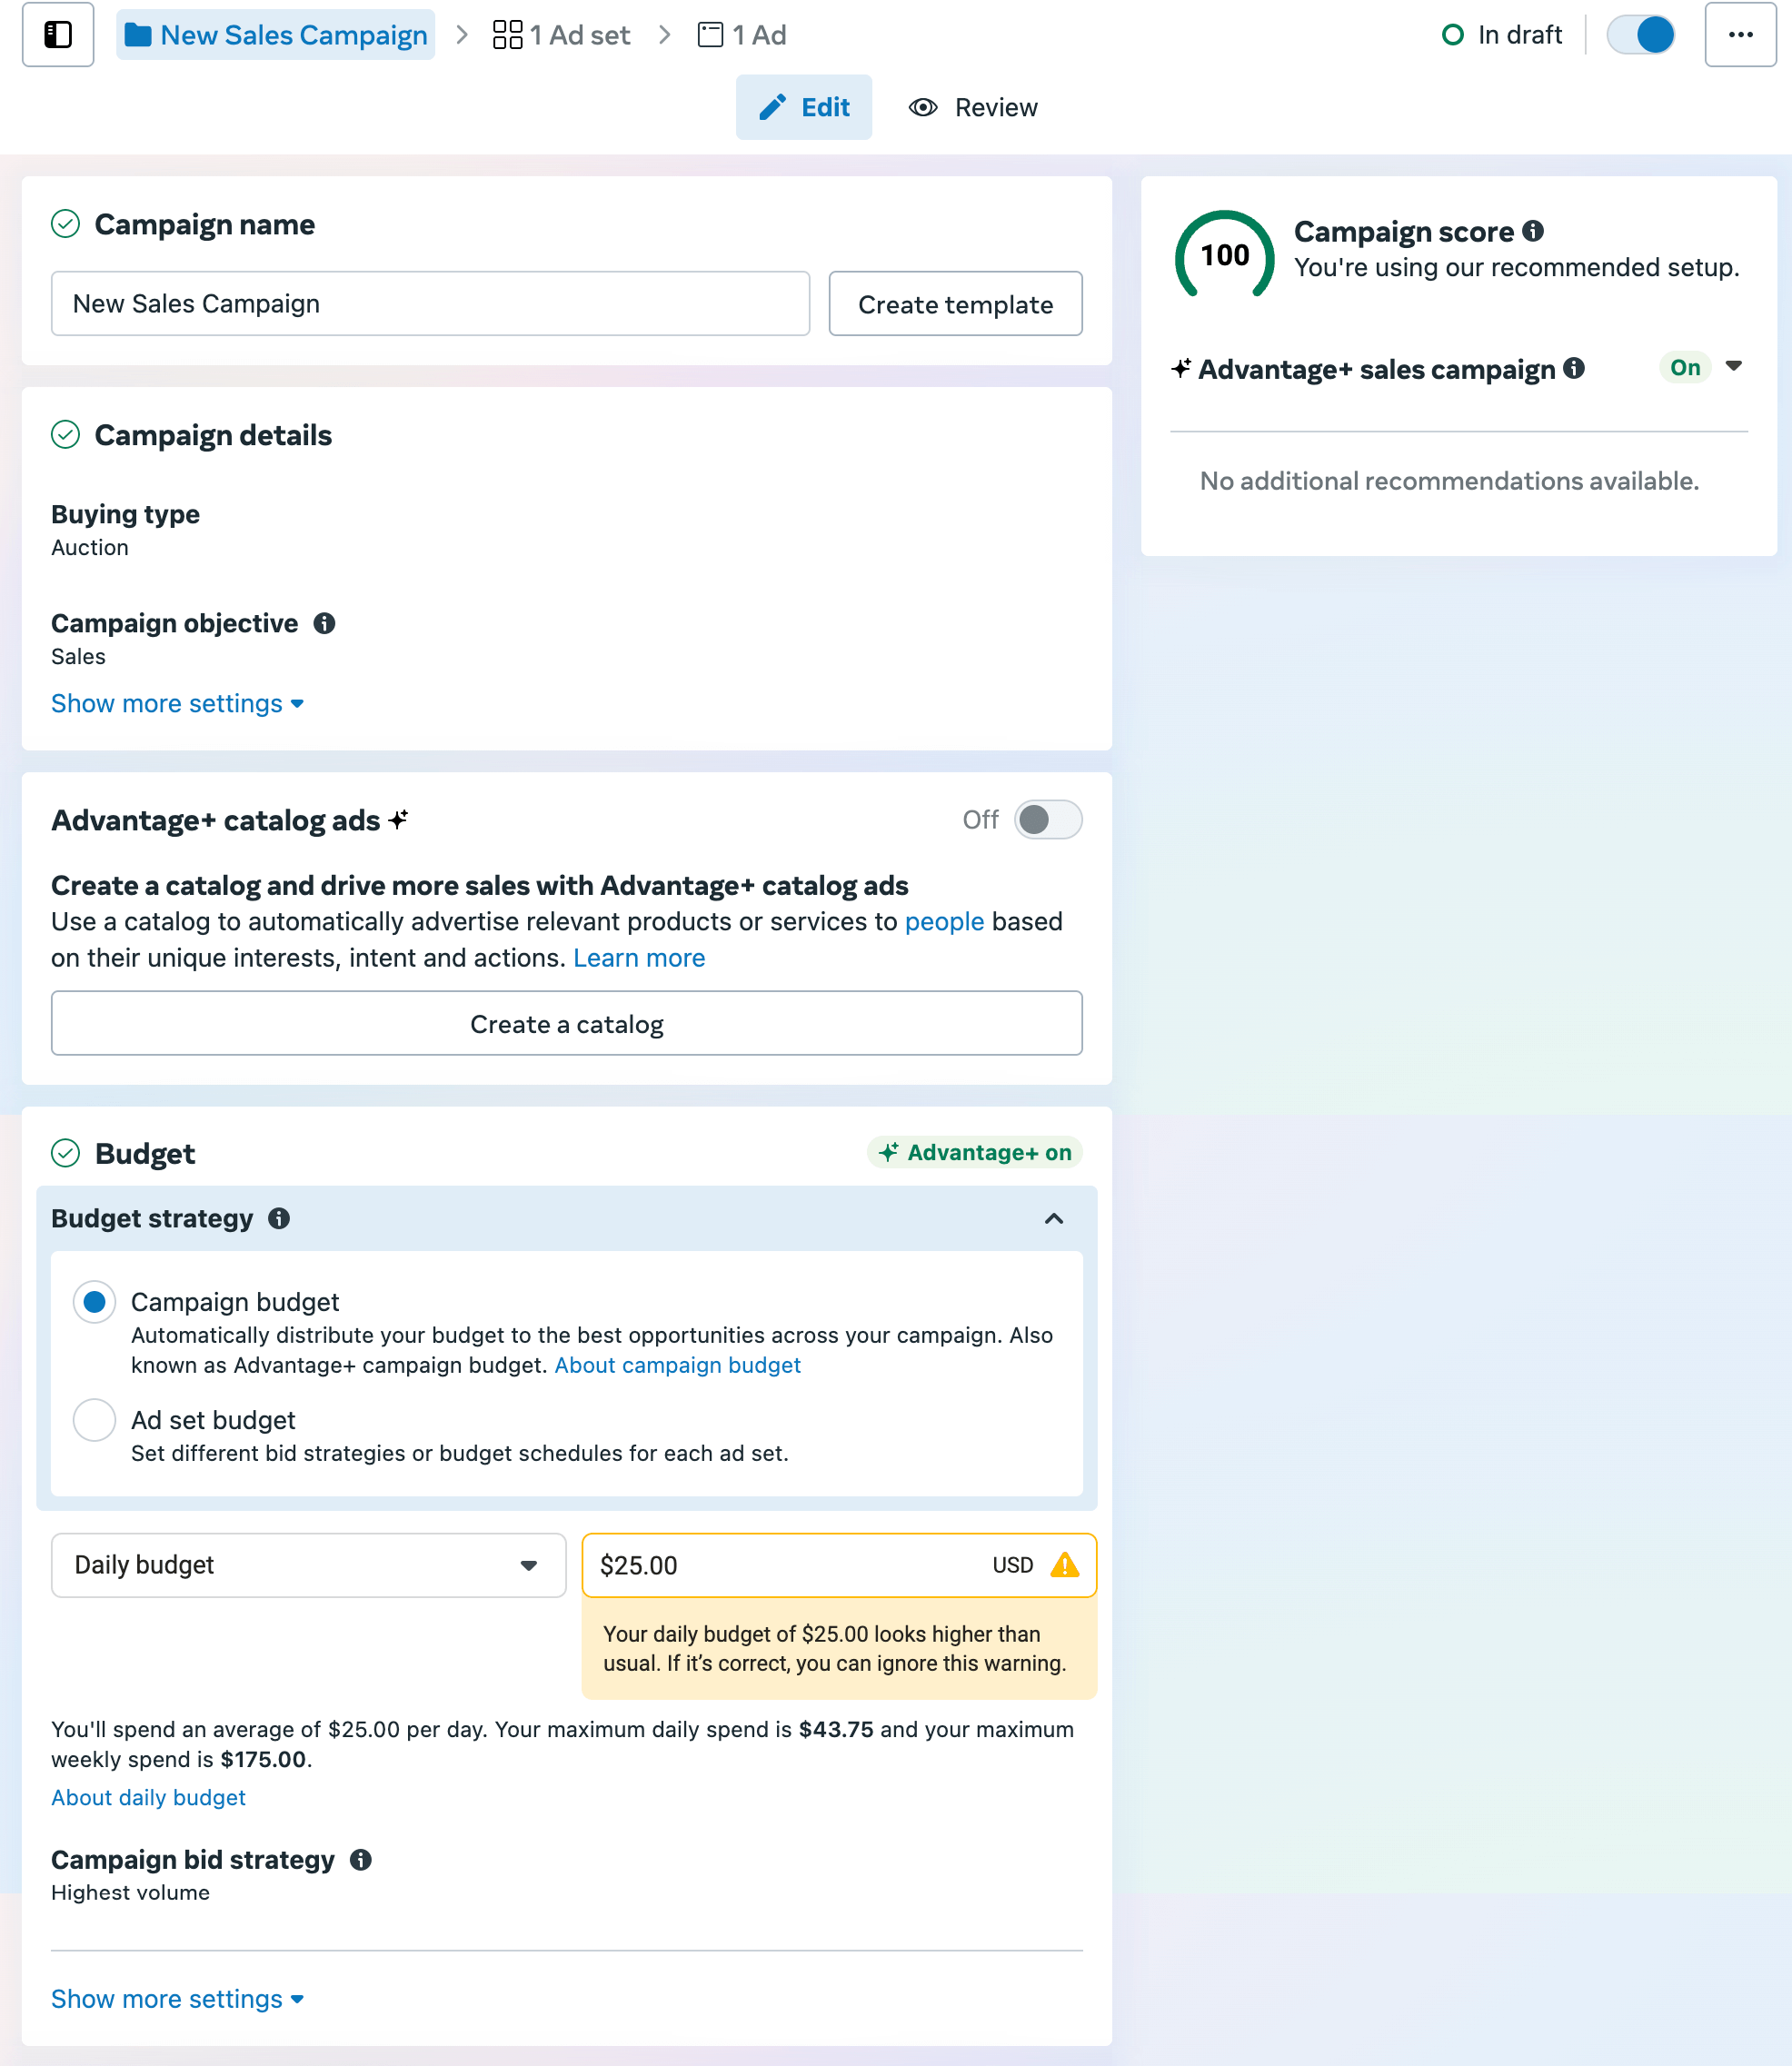Click the Advantage+ sales campaign info icon

click(x=1575, y=368)
